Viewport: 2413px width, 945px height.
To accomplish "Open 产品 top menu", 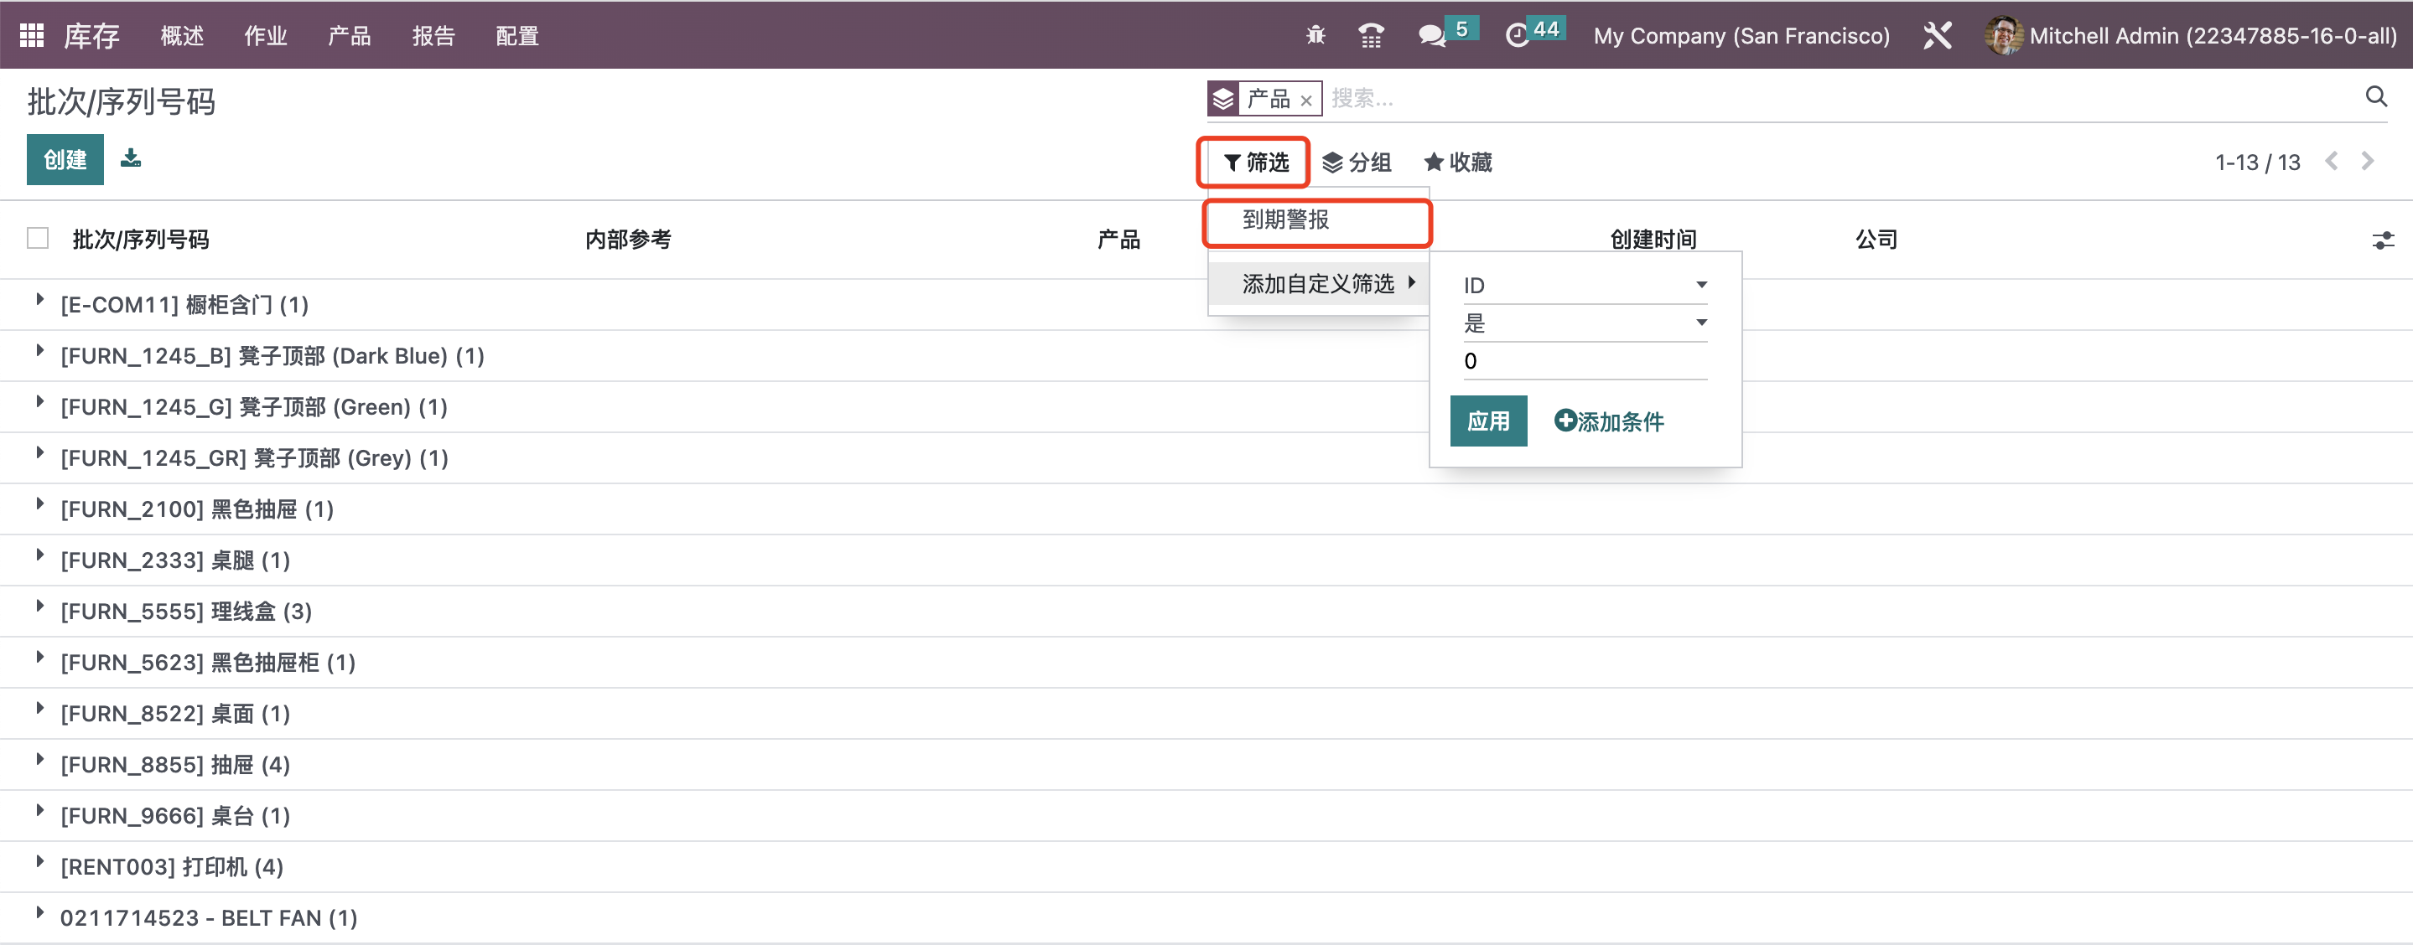I will pos(350,35).
